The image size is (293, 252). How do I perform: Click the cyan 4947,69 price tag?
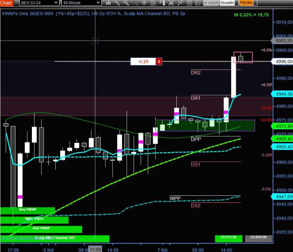[282, 197]
